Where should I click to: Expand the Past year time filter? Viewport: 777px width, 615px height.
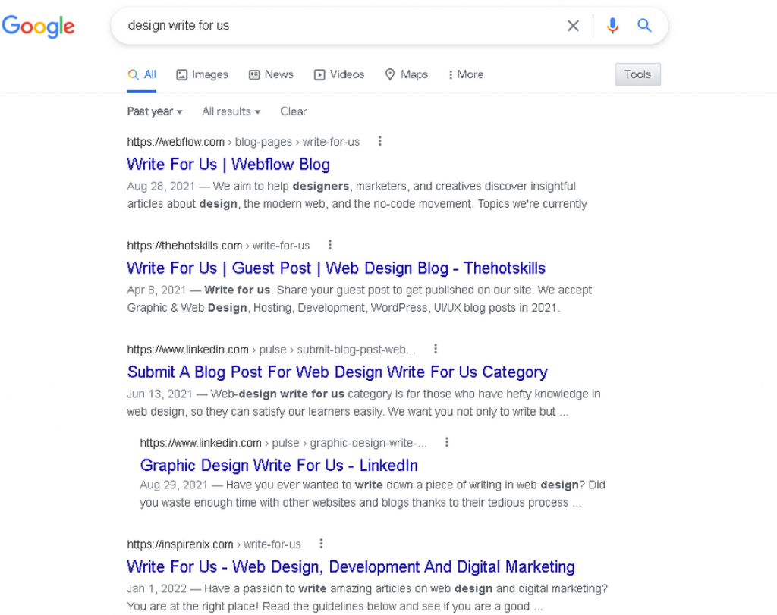pyautogui.click(x=155, y=111)
